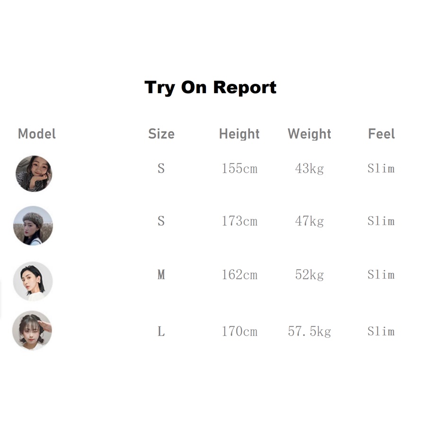
Task: Click the Height column header
Action: (x=239, y=134)
